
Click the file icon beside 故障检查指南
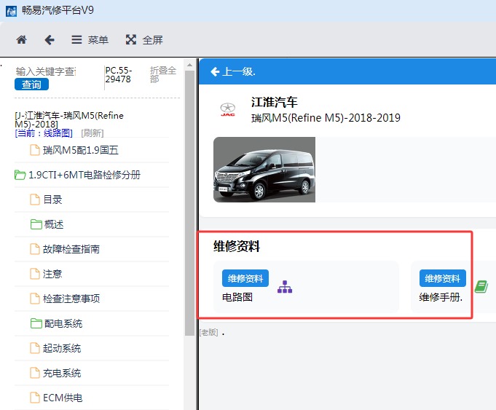pyautogui.click(x=35, y=249)
